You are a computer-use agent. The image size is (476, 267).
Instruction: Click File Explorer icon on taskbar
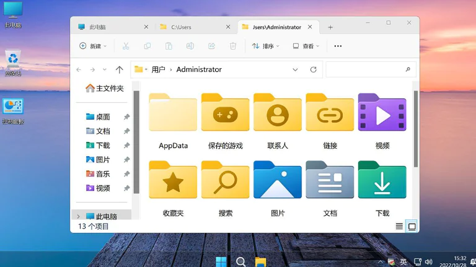pos(260,261)
